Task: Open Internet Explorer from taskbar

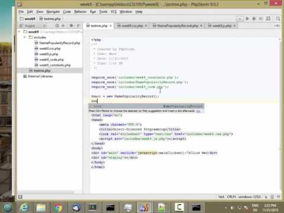Action: 24,208
